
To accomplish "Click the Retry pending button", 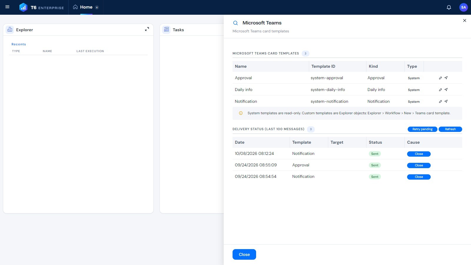I will [422, 129].
